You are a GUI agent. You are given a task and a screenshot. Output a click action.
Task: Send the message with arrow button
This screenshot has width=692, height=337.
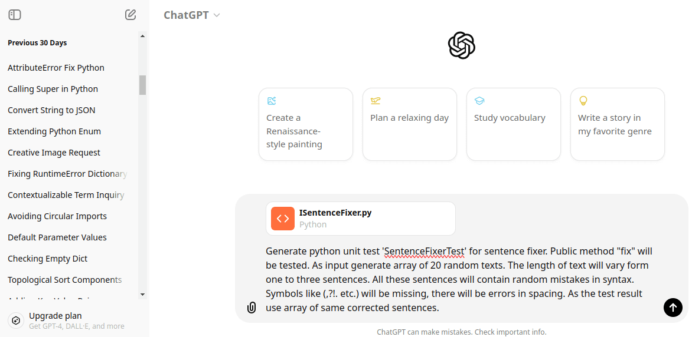click(673, 307)
